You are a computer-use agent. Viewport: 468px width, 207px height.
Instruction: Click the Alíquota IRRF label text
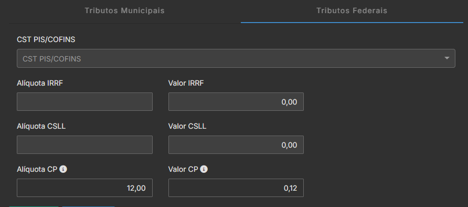pyautogui.click(x=40, y=84)
